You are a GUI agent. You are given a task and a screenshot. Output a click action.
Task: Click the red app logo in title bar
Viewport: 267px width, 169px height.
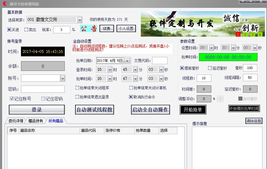point(5,4)
